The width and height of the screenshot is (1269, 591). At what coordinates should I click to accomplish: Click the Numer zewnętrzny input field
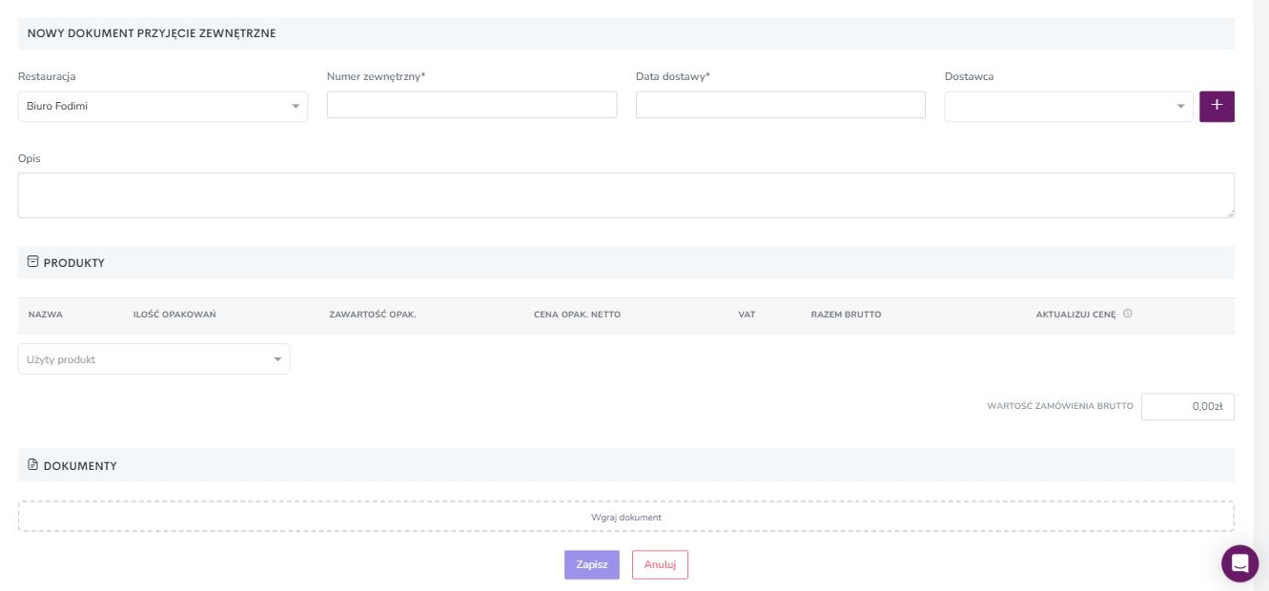point(472,105)
